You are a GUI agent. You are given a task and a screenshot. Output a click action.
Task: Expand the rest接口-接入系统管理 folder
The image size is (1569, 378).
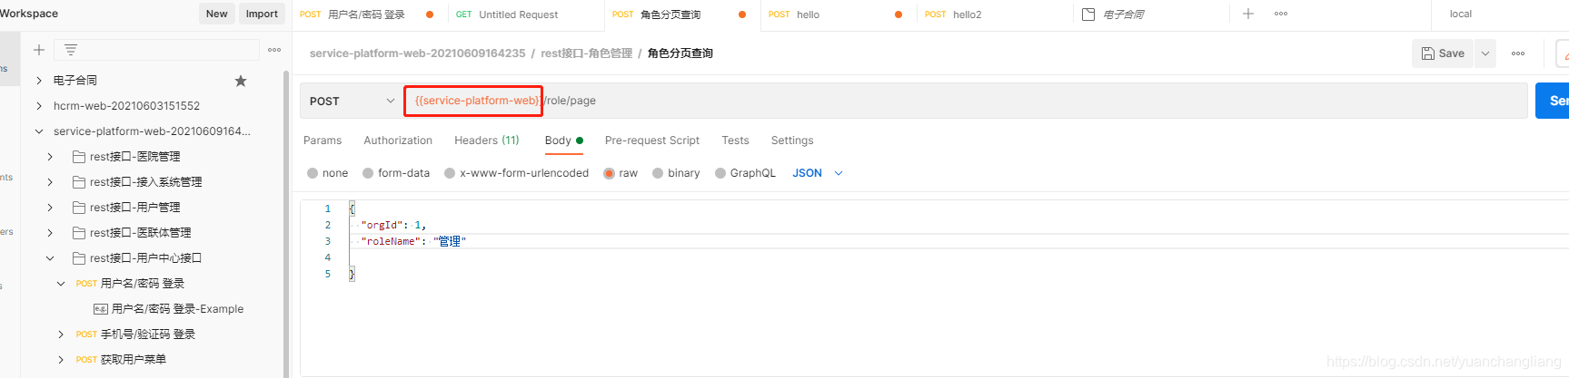tap(50, 182)
